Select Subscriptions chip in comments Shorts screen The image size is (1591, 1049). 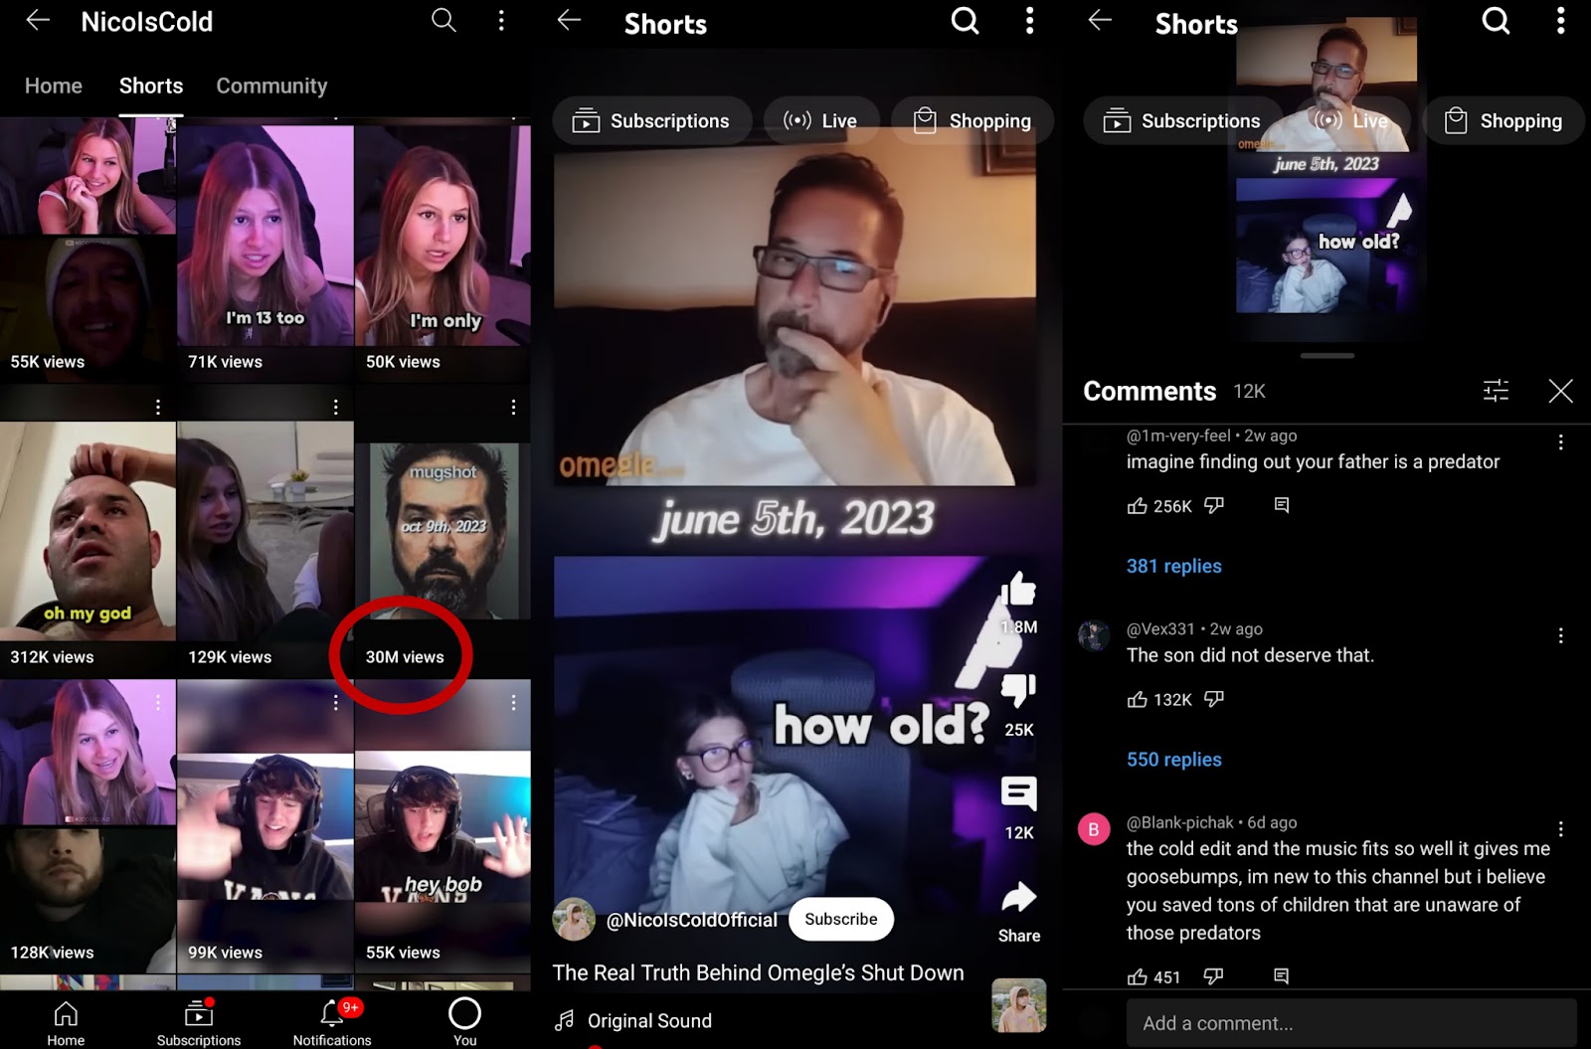coord(1182,120)
